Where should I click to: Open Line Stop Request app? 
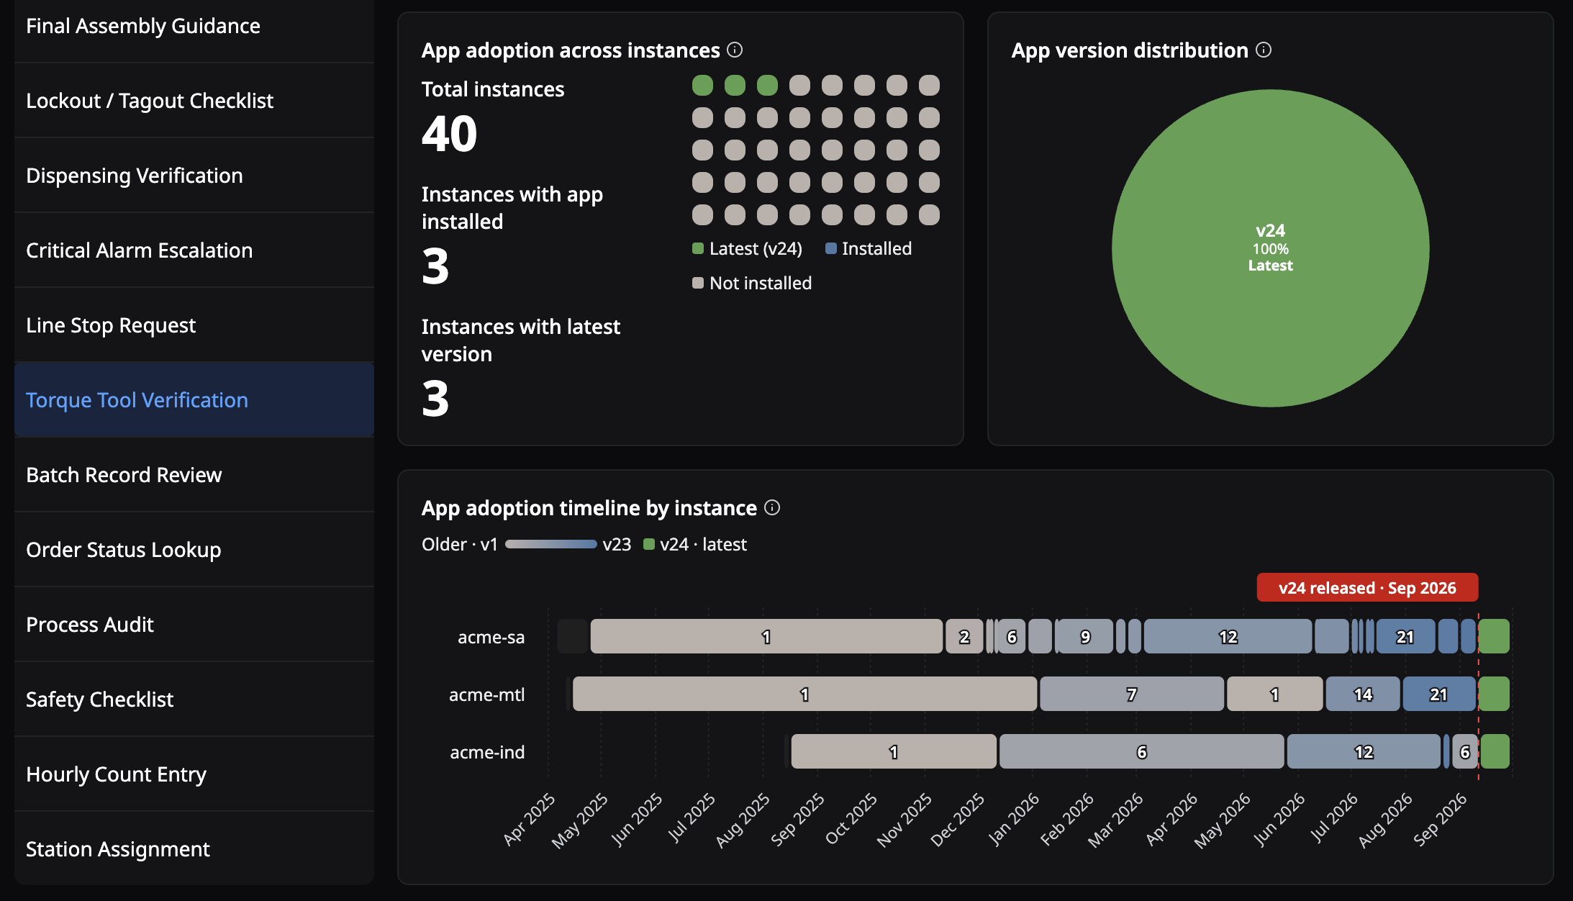pos(194,325)
